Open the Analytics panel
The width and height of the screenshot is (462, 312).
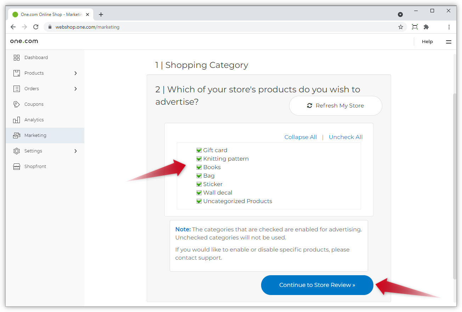[34, 120]
